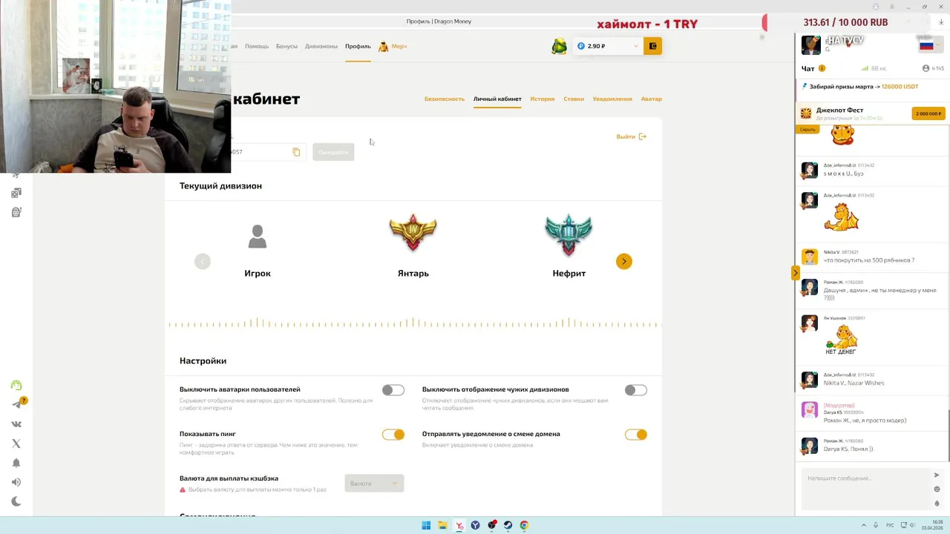This screenshot has width=950, height=534.
Task: Open the dice games sidebar icon
Action: click(16, 193)
